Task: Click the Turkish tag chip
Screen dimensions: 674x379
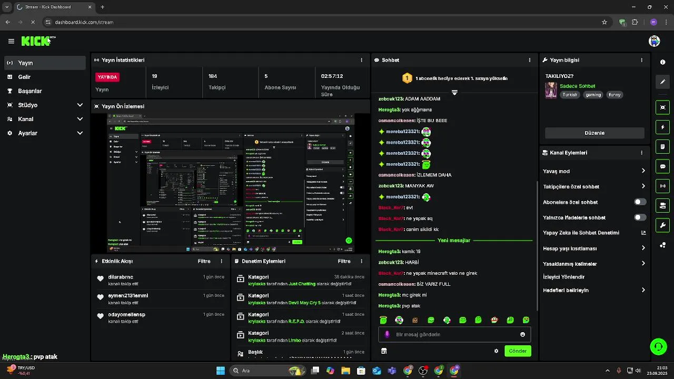Action: [570, 95]
